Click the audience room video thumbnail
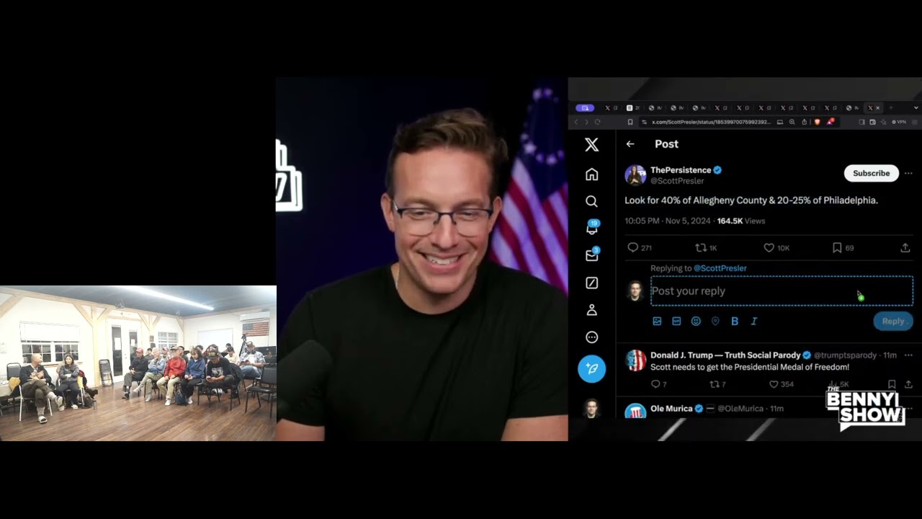The image size is (922, 519). coord(138,363)
